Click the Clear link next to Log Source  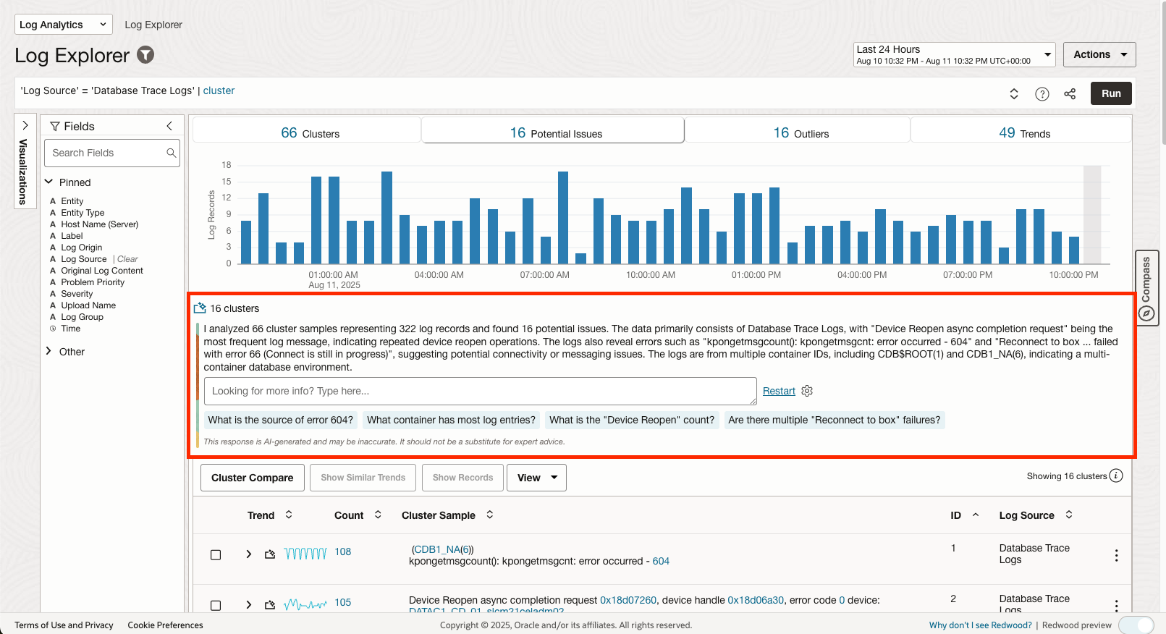(x=127, y=259)
